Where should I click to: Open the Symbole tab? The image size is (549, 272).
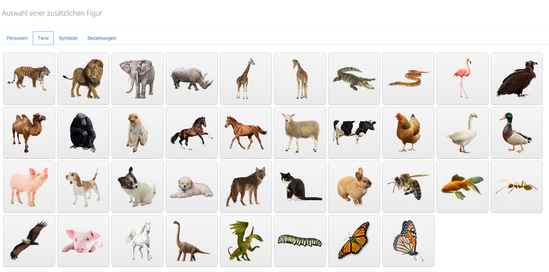[x=68, y=38]
